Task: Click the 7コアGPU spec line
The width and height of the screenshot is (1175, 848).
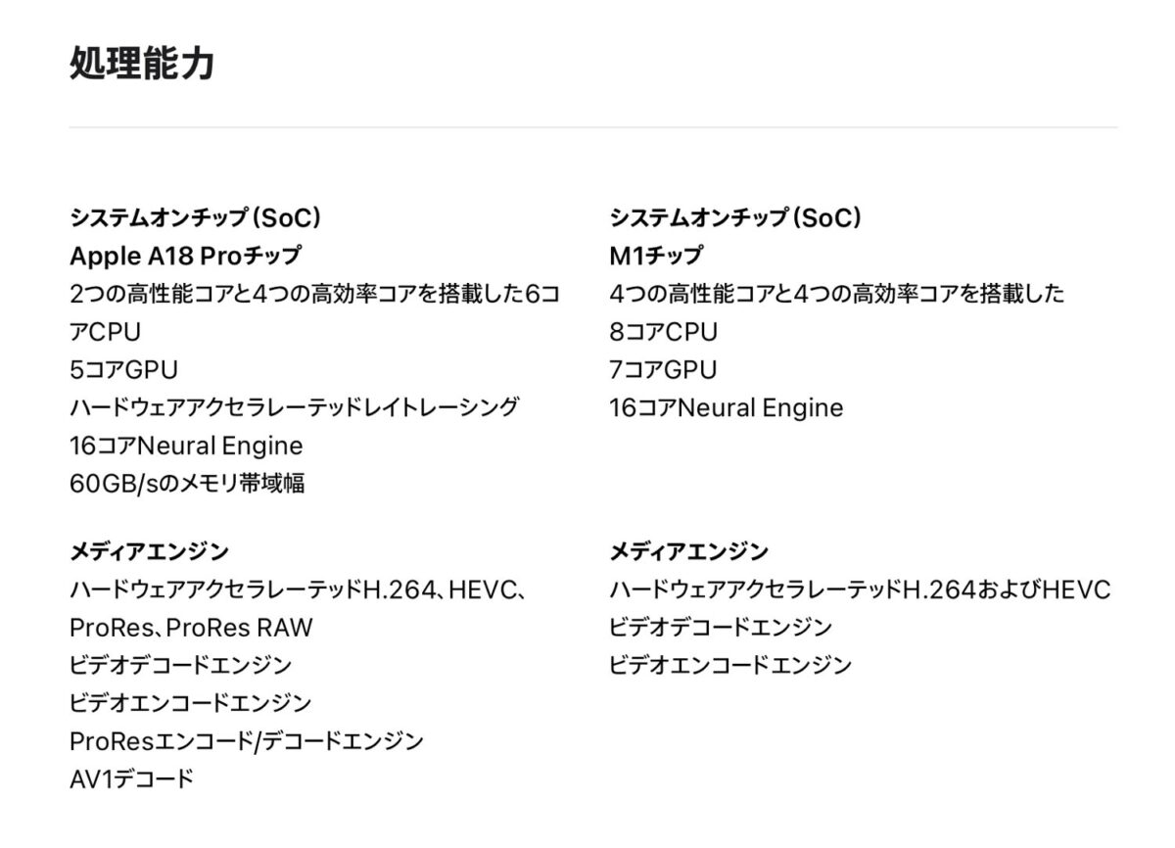Action: tap(663, 369)
